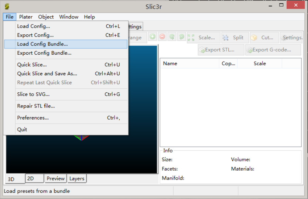Switch to the Layers tab
The height and width of the screenshot is (199, 308).
77,178
